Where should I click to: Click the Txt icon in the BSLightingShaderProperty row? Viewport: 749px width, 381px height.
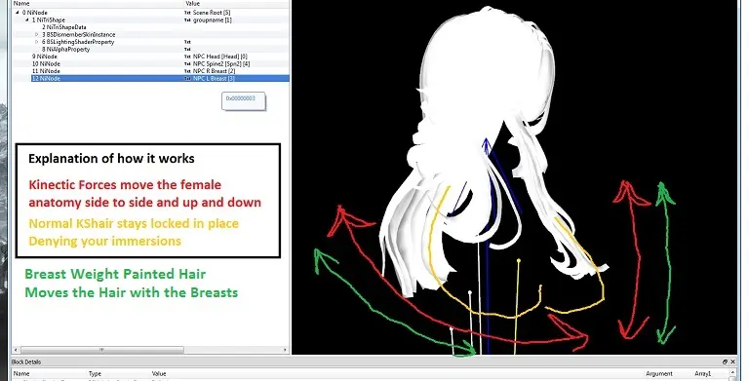[x=187, y=42]
